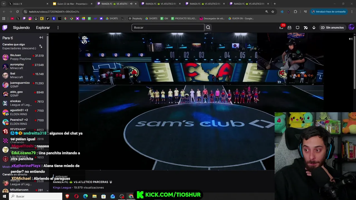This screenshot has width=356, height=200.
Task: Open File Explorer from the taskbar
Action: coord(95,196)
